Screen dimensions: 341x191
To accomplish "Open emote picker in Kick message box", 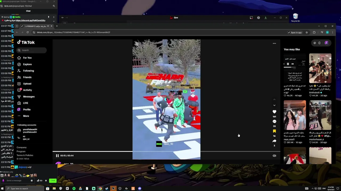I will click(x=32, y=181).
